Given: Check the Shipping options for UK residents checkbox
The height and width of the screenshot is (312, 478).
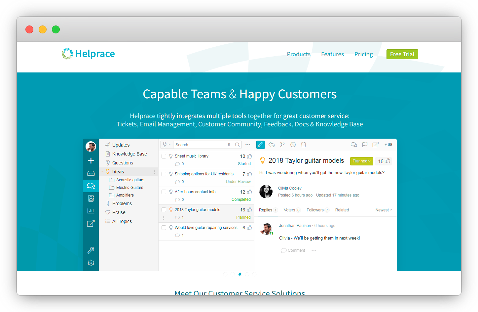Looking at the screenshot, I should [164, 174].
